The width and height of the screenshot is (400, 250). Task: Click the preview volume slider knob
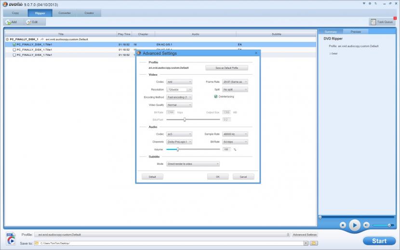[x=389, y=225]
